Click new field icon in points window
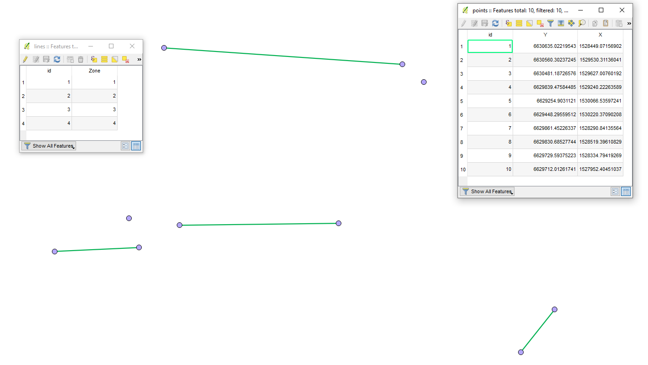 click(x=619, y=23)
